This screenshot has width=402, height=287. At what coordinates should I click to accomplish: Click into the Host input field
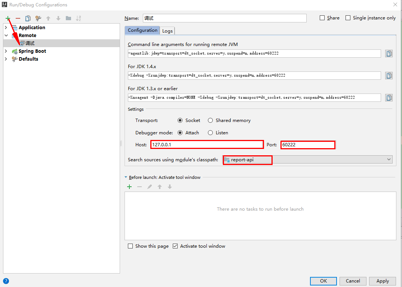(207, 145)
